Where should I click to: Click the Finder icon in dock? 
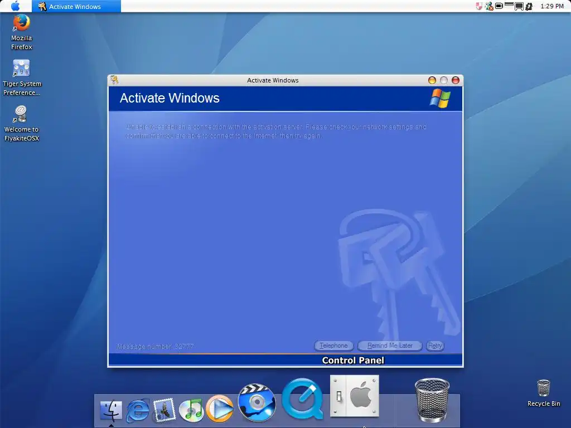(x=111, y=410)
